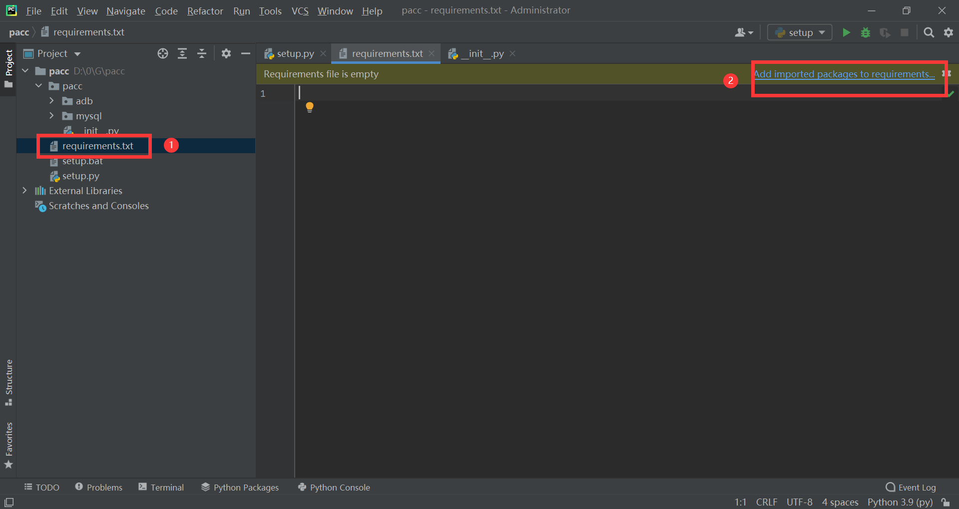
Task: Open Project panel options gear
Action: pos(226,53)
